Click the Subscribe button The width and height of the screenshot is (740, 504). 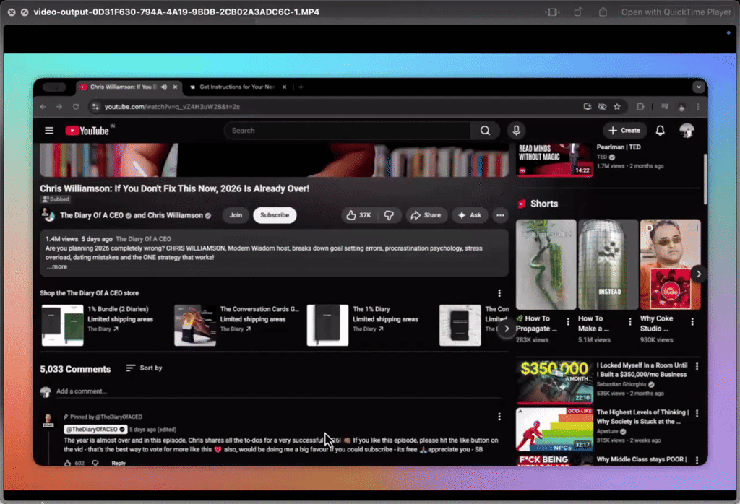point(275,215)
